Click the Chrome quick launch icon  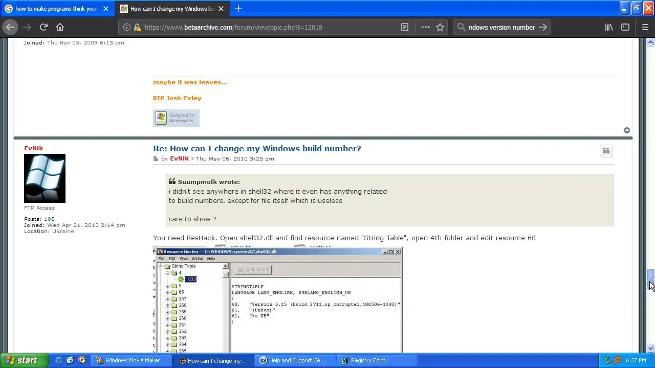click(x=82, y=360)
